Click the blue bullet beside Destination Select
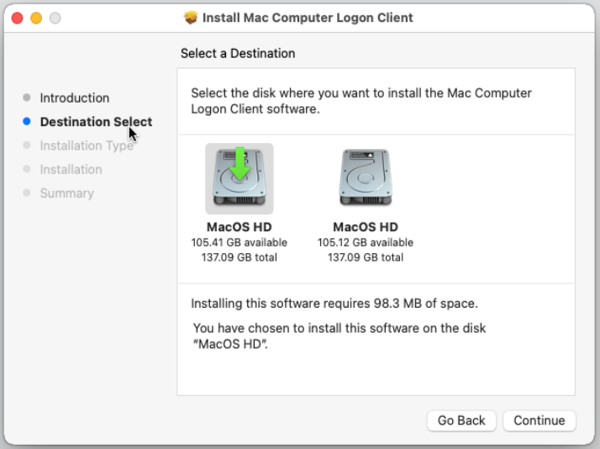Viewport: 600px width, 449px height. [27, 122]
